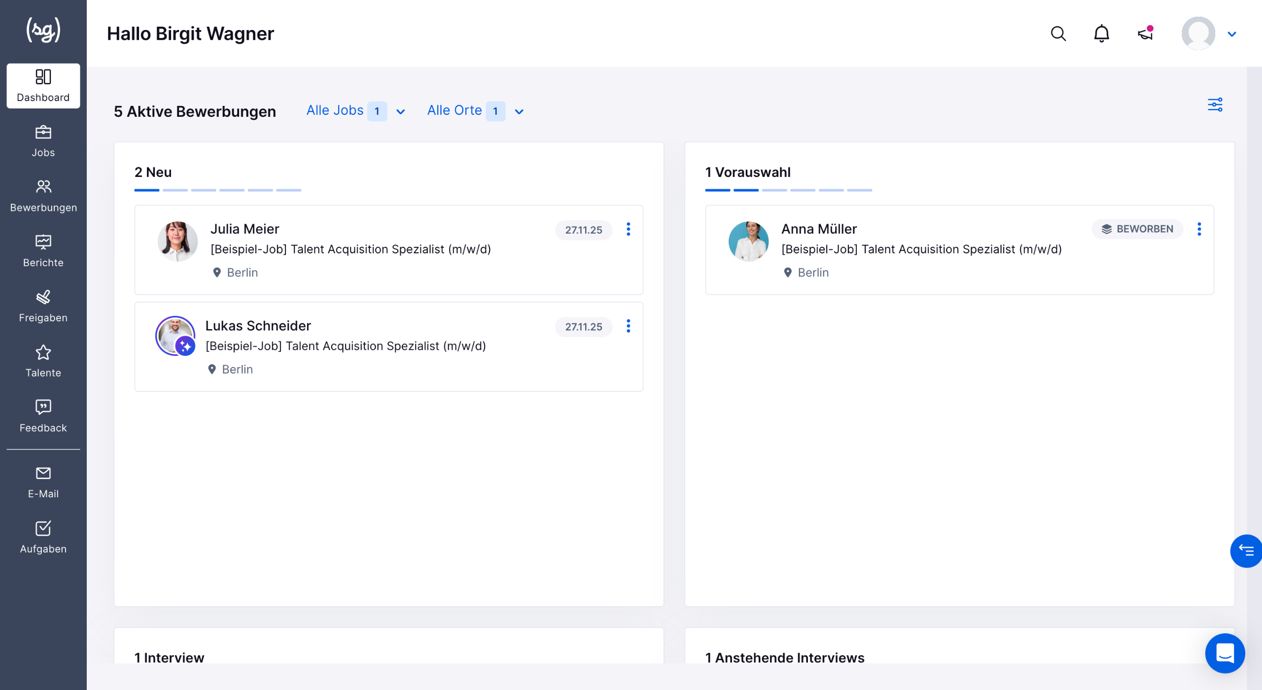Open Lukas Schneider's application
The width and height of the screenshot is (1262, 690).
point(258,326)
